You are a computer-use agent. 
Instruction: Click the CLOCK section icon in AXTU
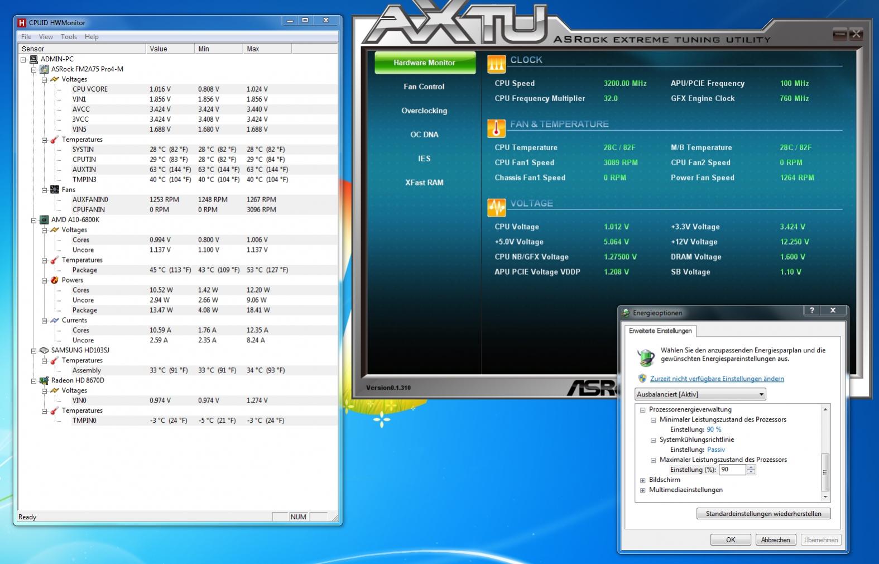496,65
